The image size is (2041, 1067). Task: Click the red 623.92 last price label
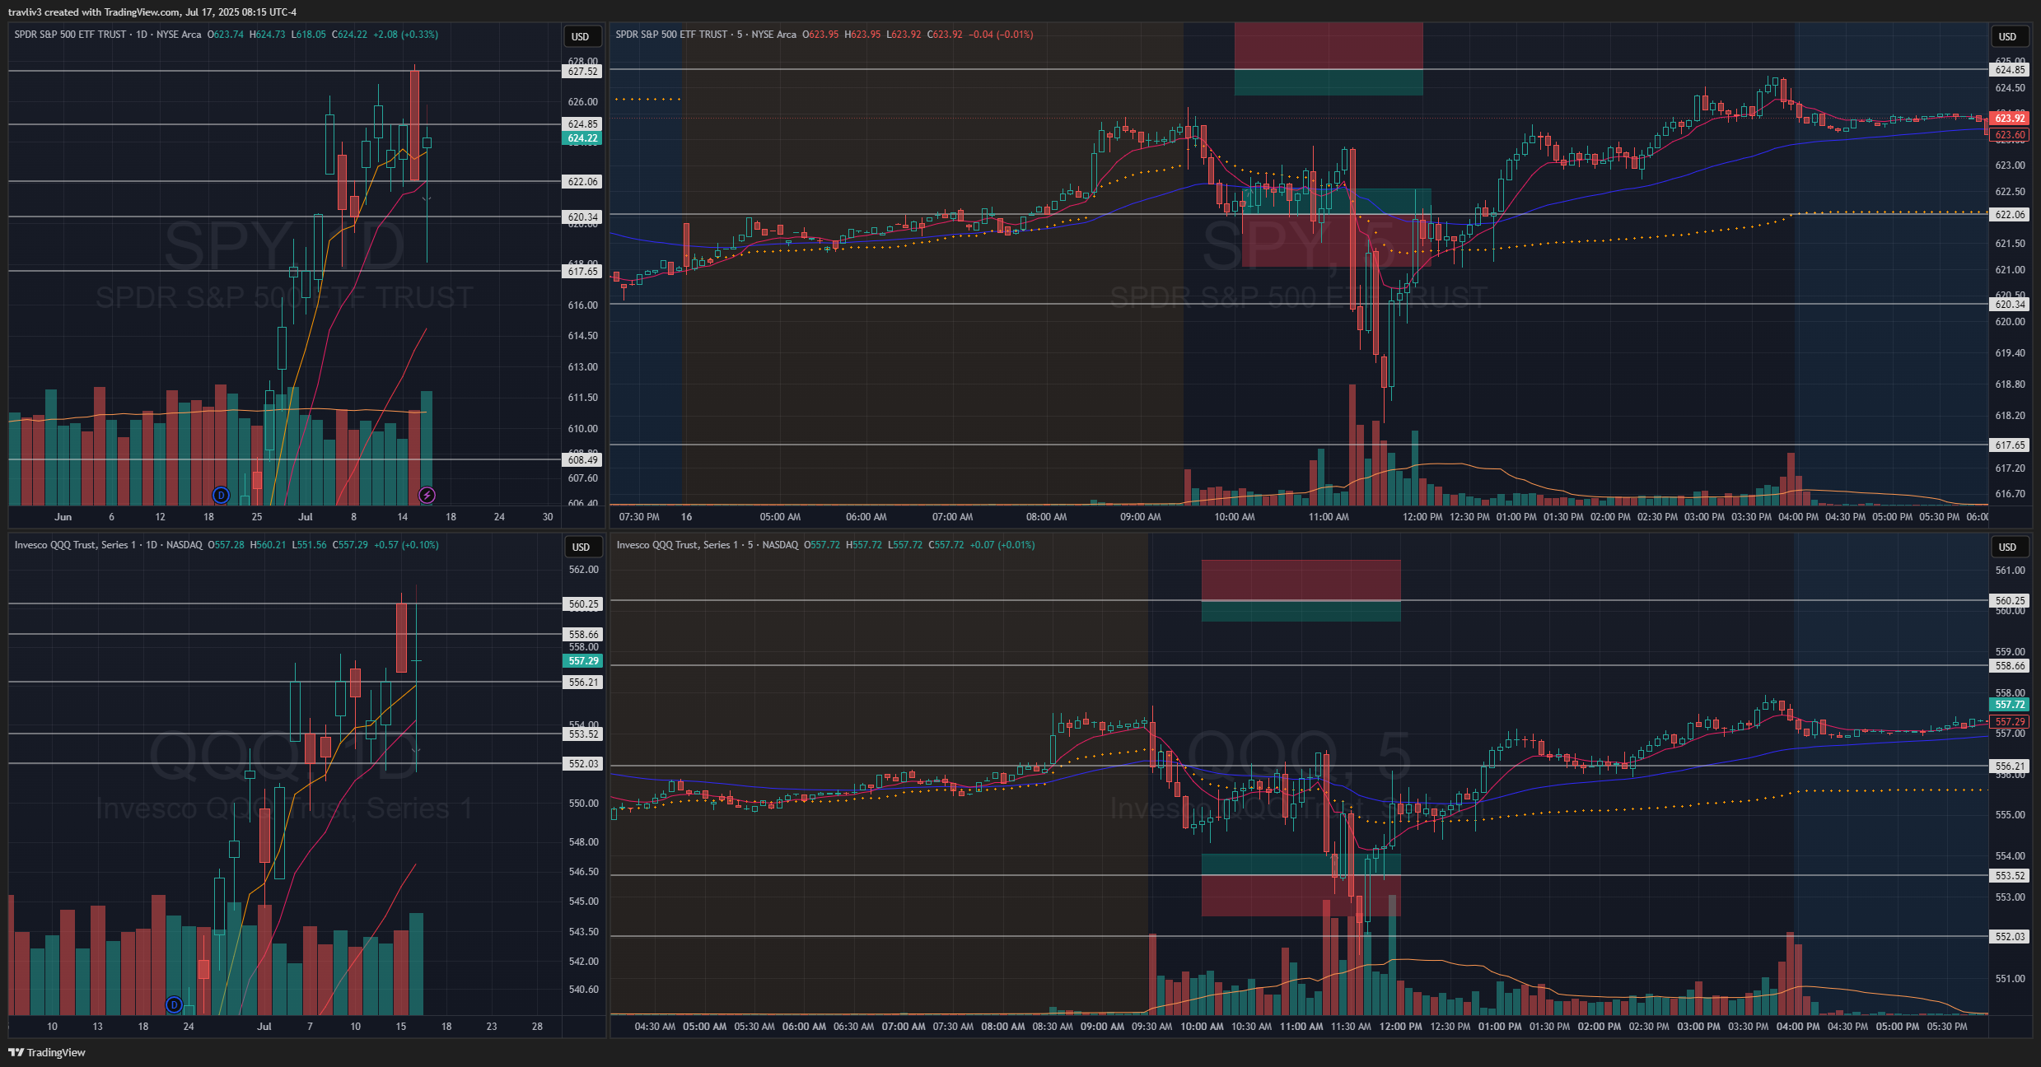click(2009, 119)
